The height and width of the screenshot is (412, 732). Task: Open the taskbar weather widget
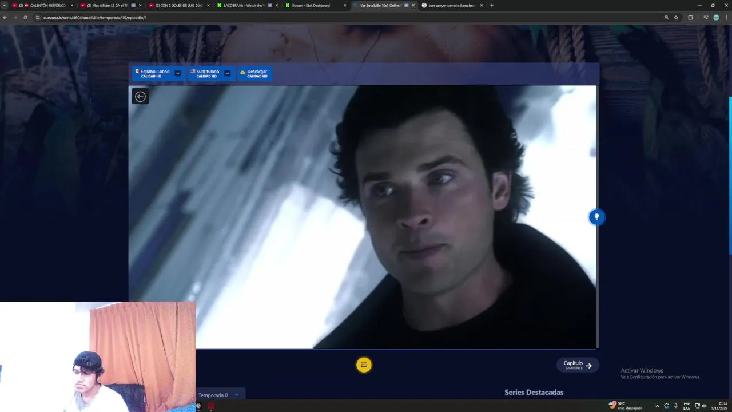click(626, 406)
